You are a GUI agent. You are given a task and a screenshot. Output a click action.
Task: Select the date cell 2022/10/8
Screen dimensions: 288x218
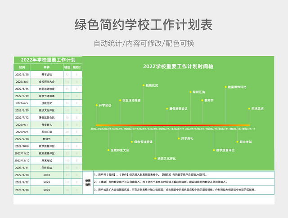point(22,146)
